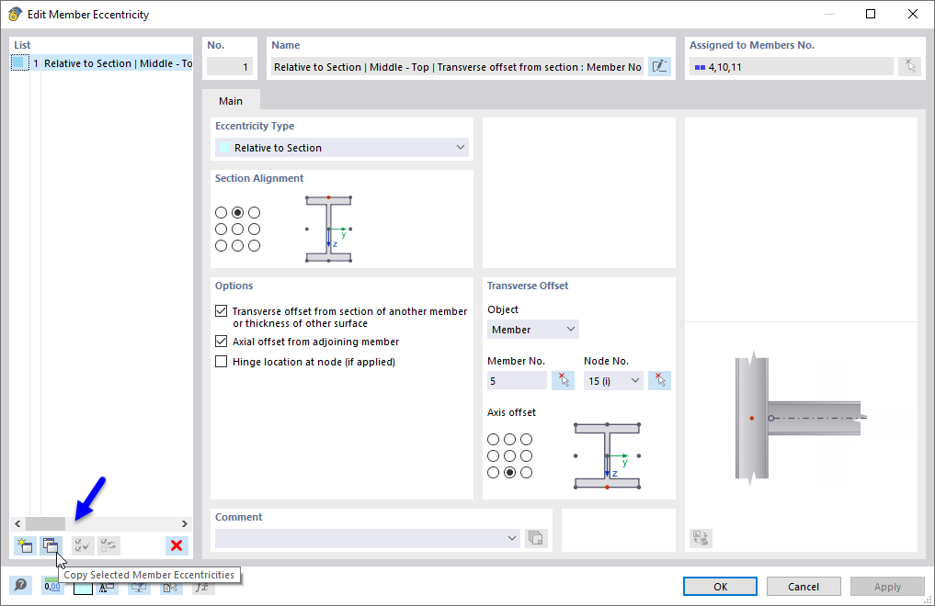Uncheck Axial offset from adjoining member
This screenshot has width=935, height=606.
point(221,342)
